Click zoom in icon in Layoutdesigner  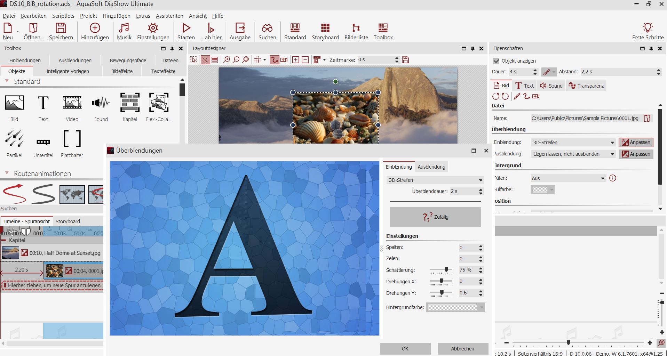pos(227,60)
